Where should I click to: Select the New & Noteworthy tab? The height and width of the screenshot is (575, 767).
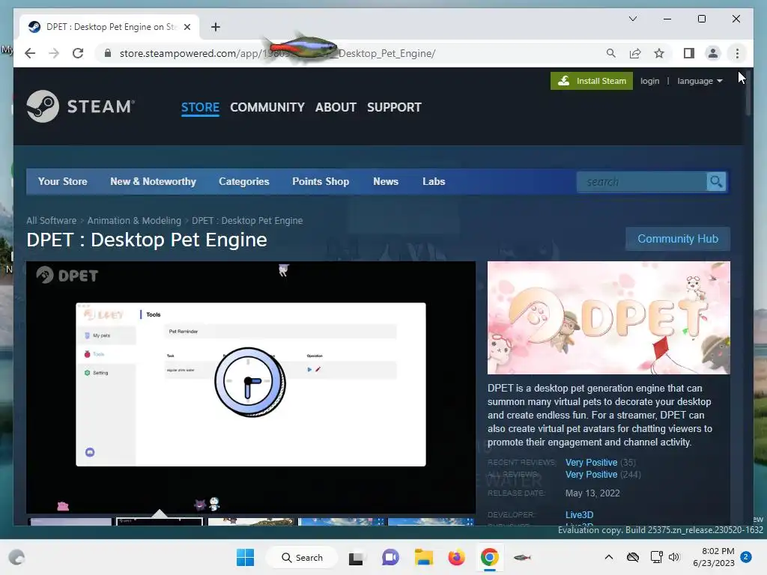coord(153,182)
